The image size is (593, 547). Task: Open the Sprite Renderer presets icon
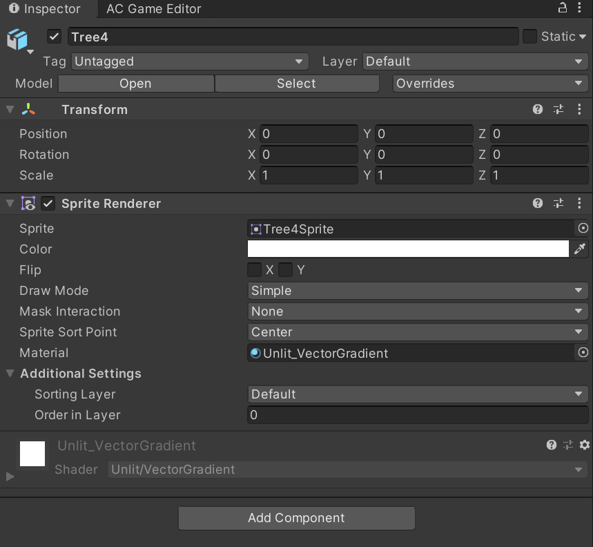pos(558,203)
